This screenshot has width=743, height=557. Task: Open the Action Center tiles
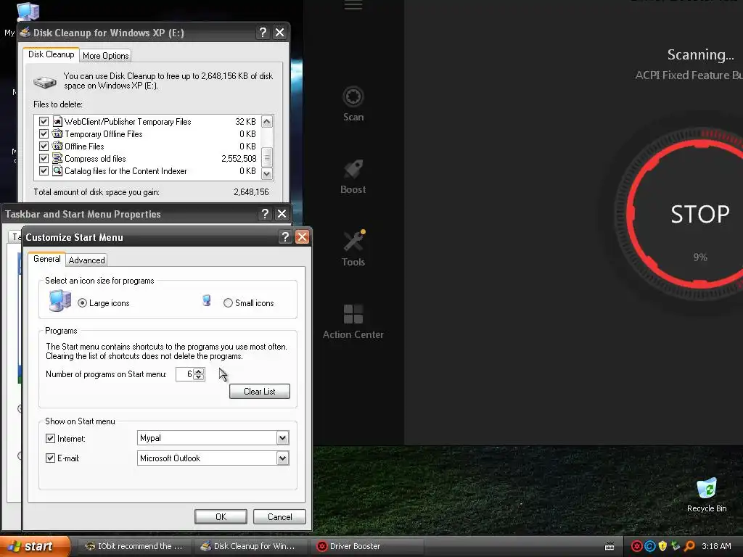coord(353,321)
